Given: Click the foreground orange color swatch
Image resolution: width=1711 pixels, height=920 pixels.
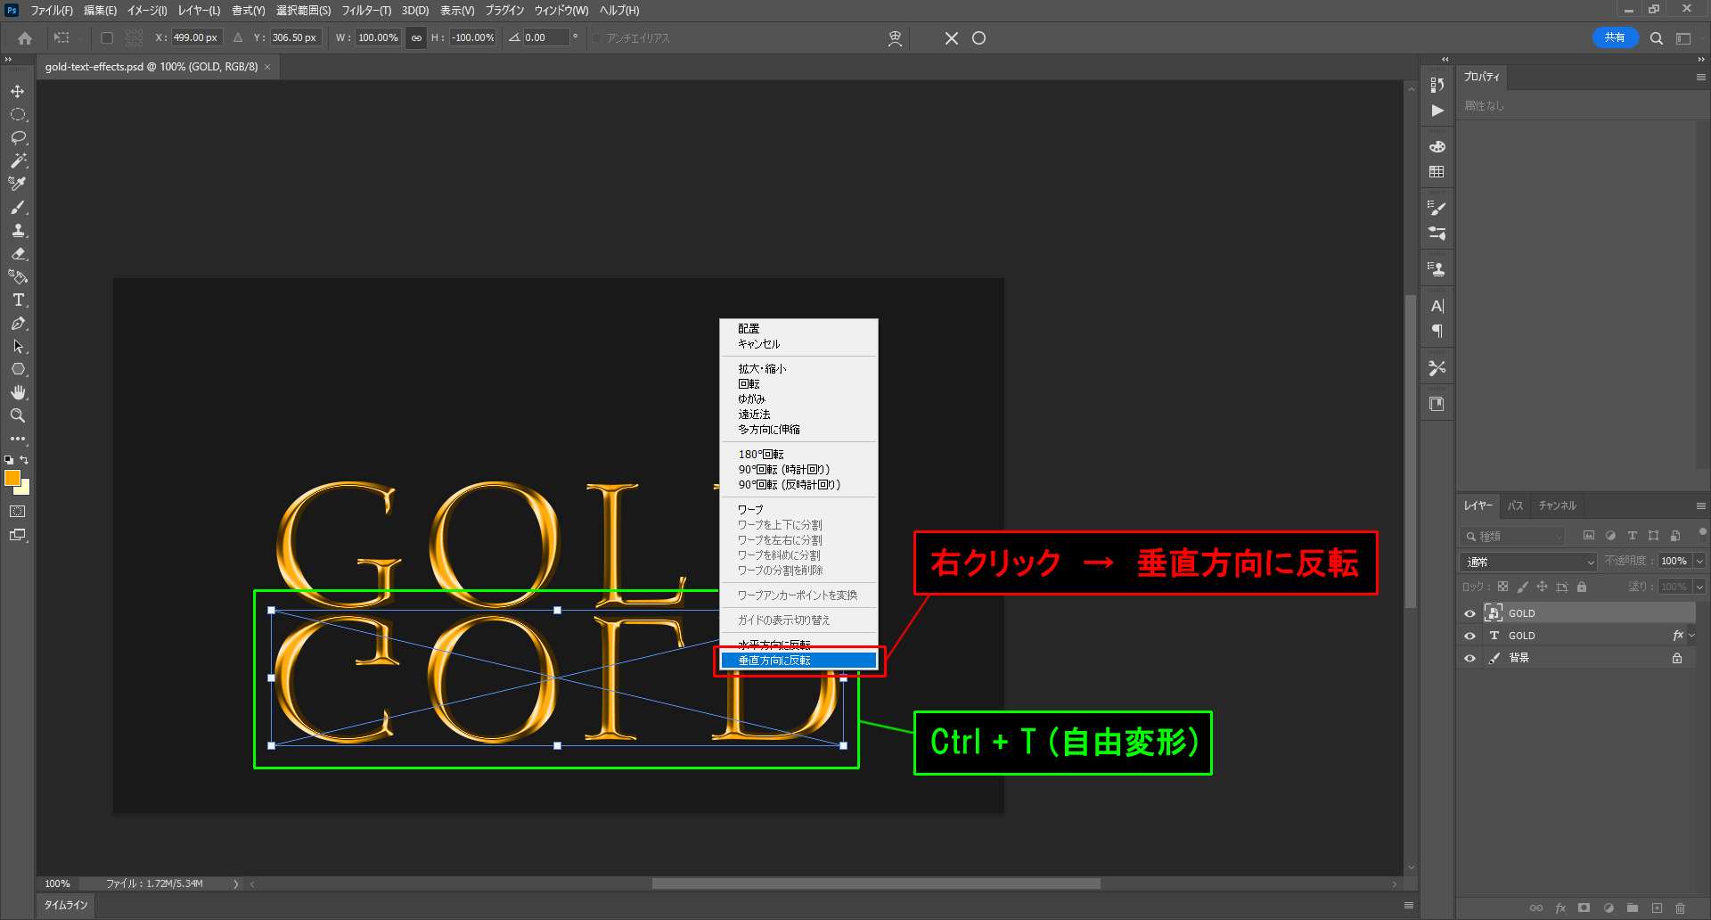Looking at the screenshot, I should 12,478.
